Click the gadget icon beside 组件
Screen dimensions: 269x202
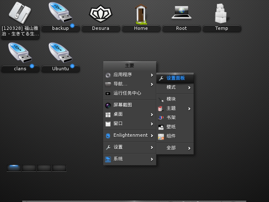[x=161, y=137]
